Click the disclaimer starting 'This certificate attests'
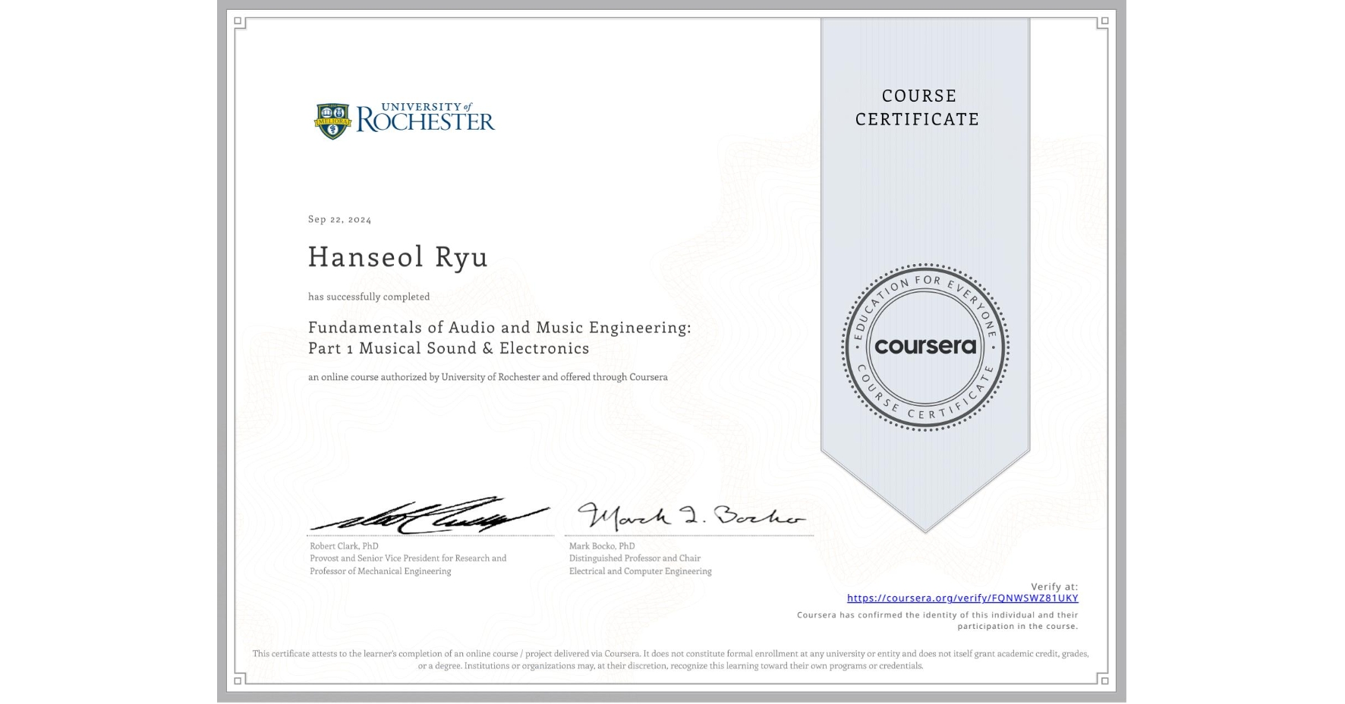This screenshot has width=1345, height=704. tap(671, 659)
